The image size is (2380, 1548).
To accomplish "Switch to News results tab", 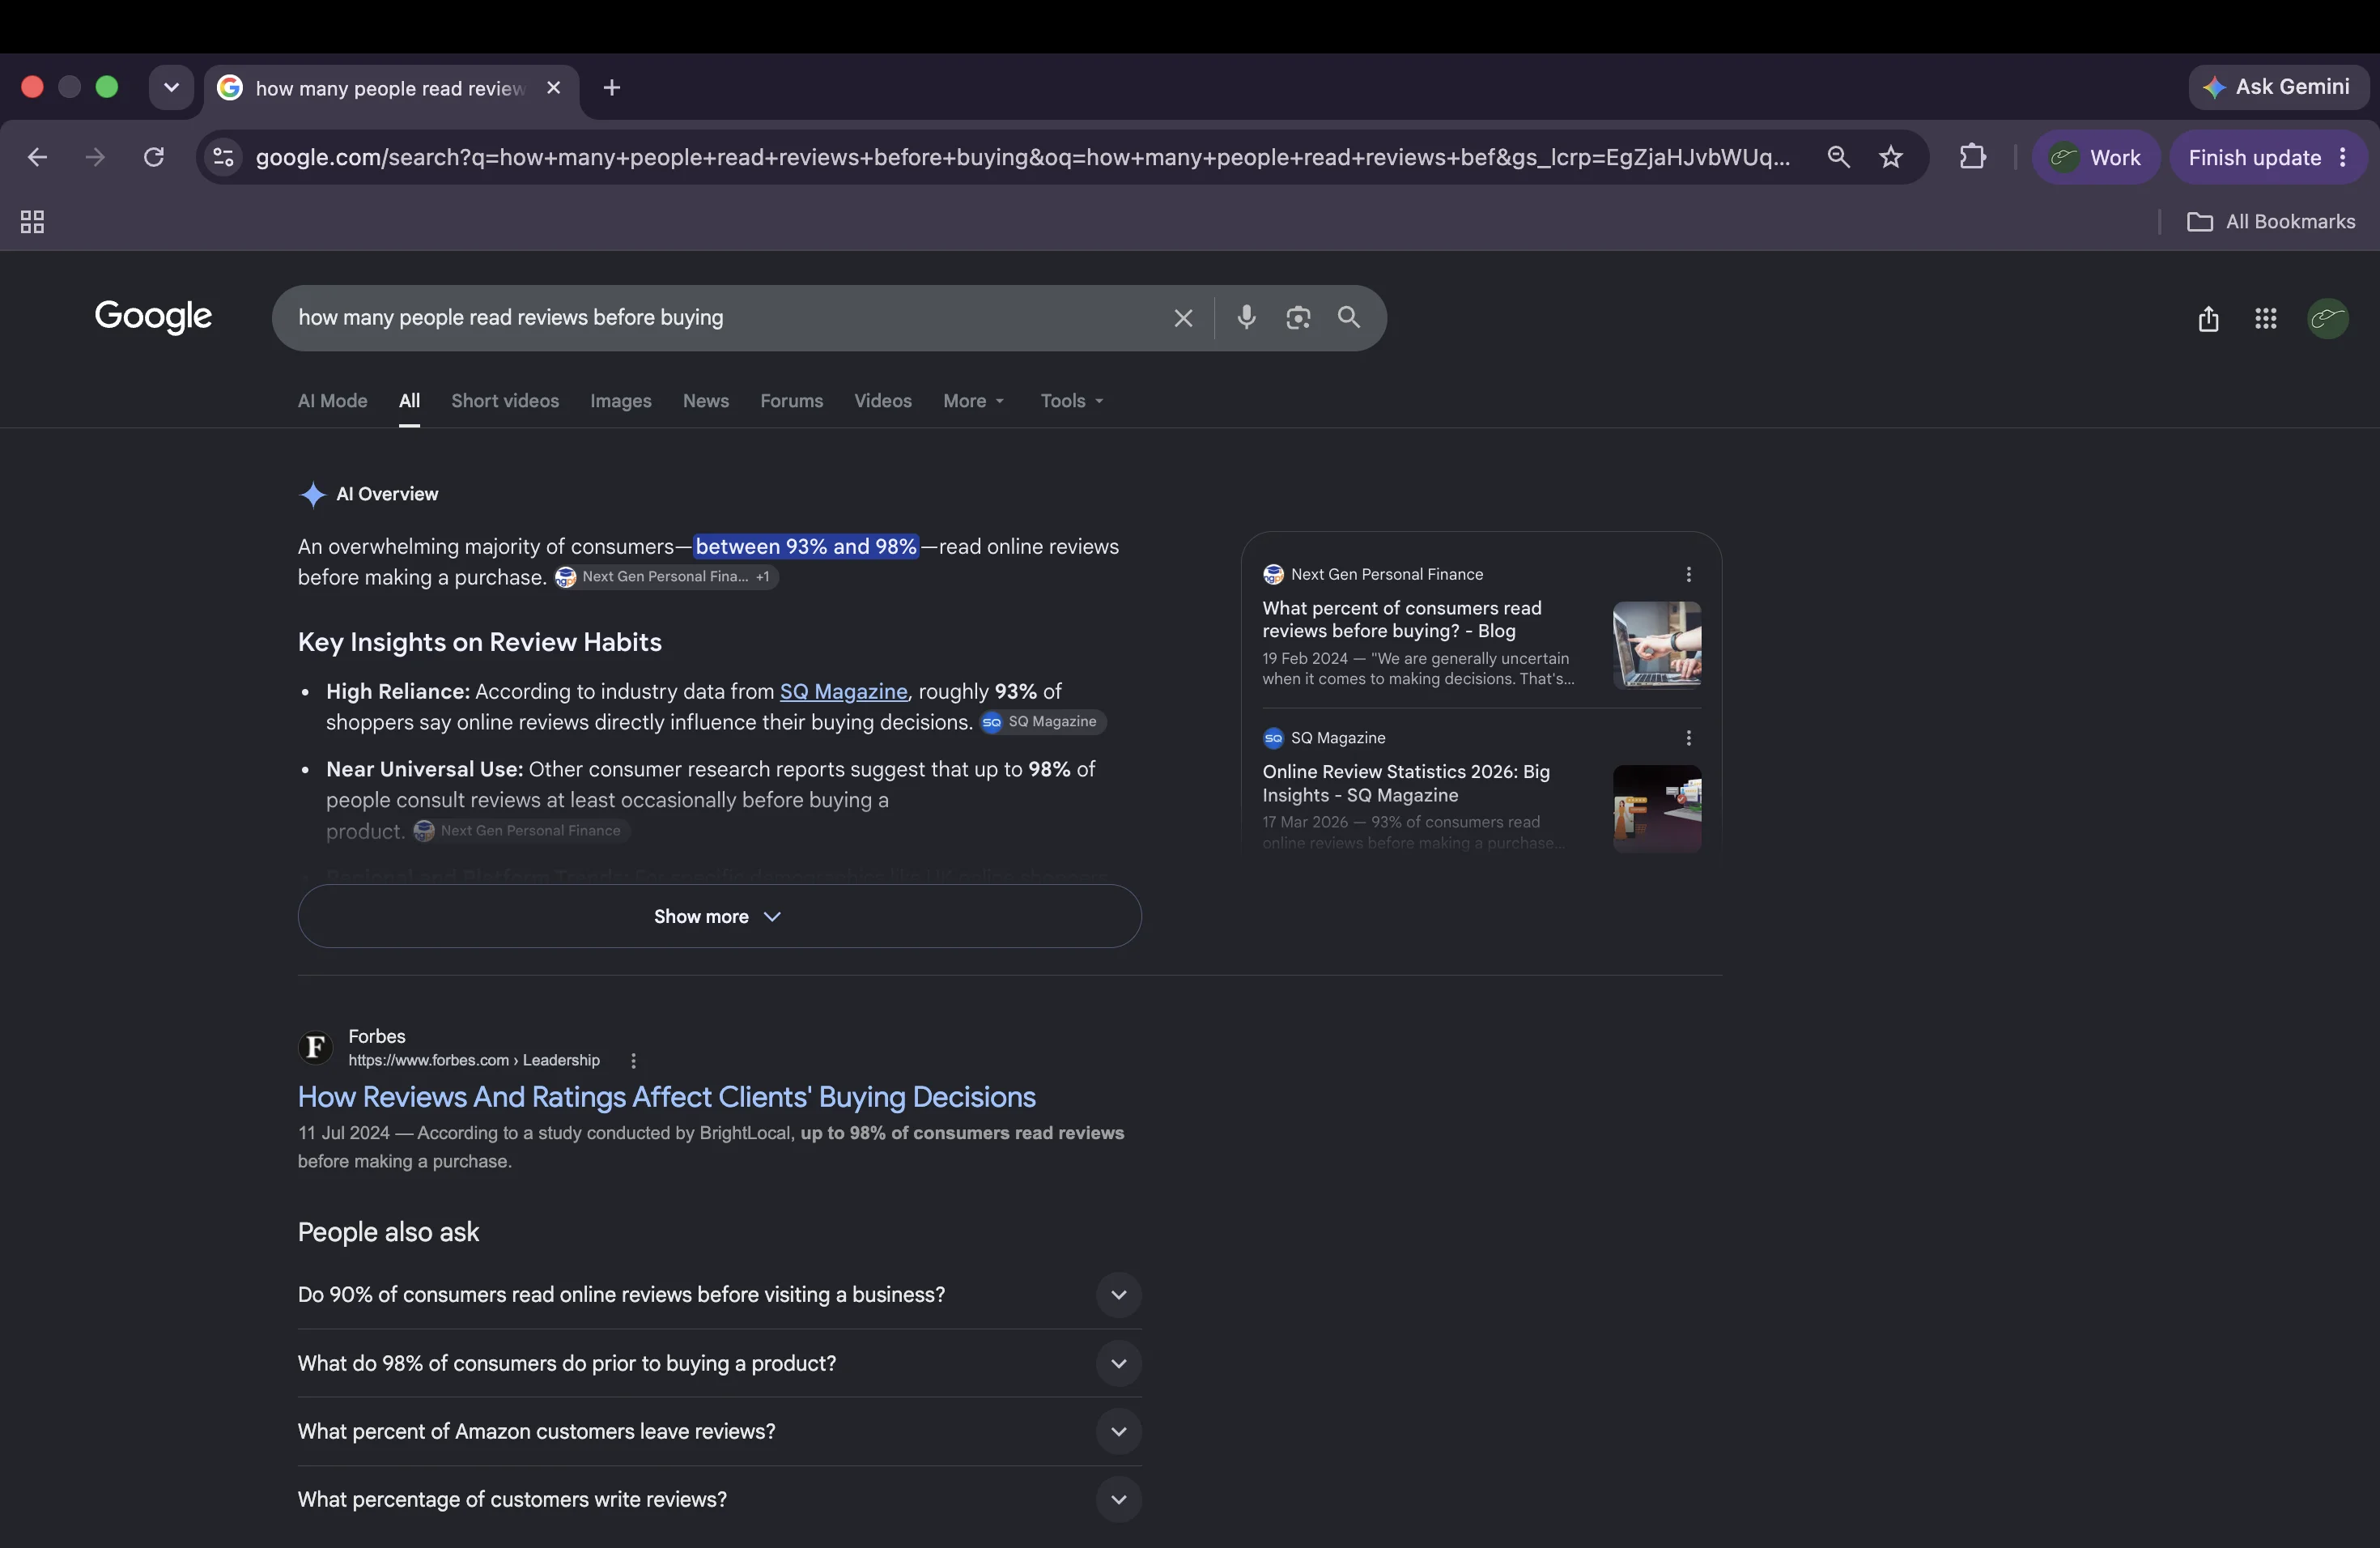I will coord(705,401).
